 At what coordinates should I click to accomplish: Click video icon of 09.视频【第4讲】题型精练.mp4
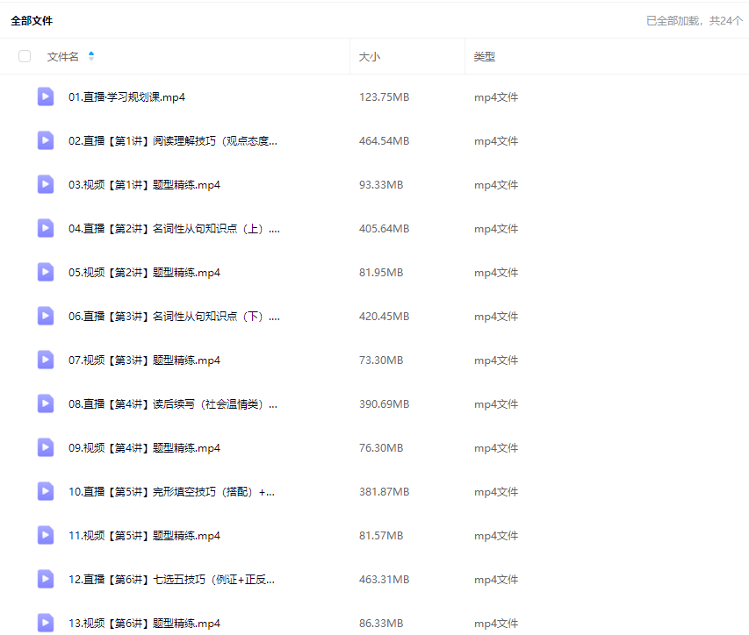click(46, 448)
